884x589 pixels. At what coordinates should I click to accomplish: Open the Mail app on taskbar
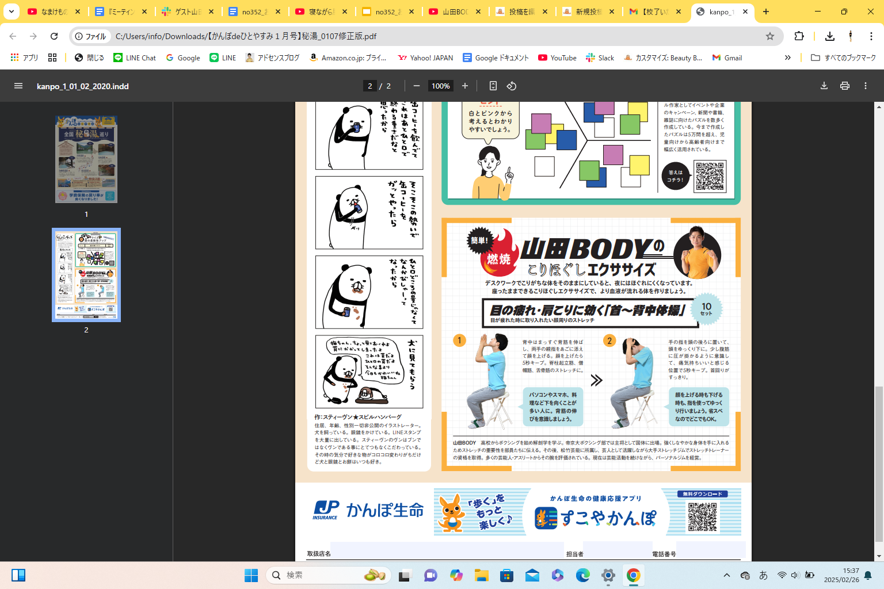[x=532, y=575]
